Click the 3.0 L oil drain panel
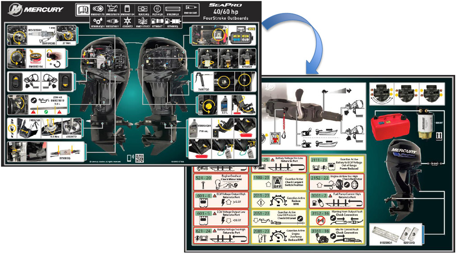The height and width of the screenshot is (254, 457). [x=227, y=104]
